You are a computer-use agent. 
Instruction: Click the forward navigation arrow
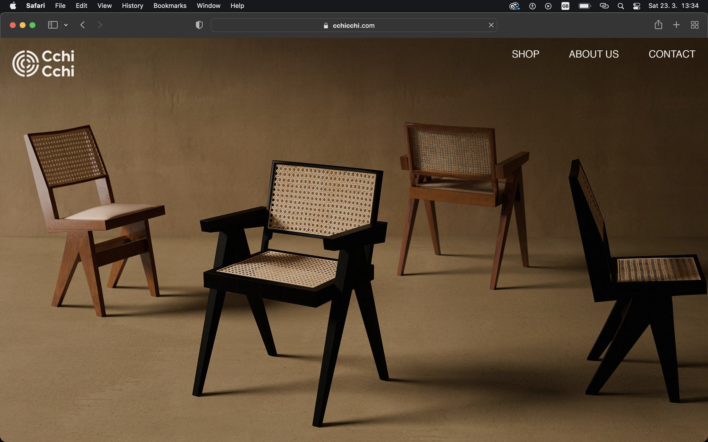(x=100, y=25)
